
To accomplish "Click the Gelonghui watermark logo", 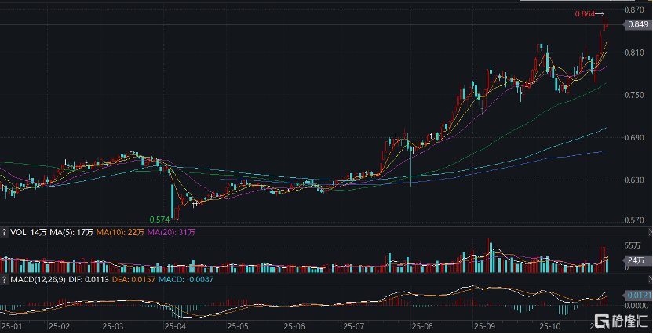I will [622, 321].
